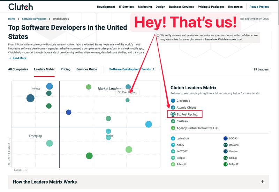
Task: Click the number 11 badge beside DOOR3
Action: [x=225, y=138]
